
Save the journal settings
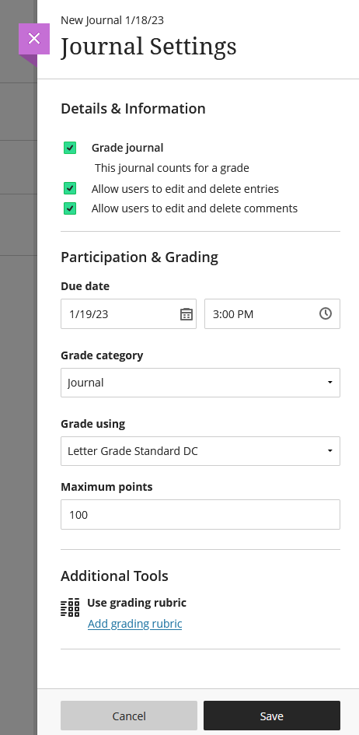[x=272, y=716]
